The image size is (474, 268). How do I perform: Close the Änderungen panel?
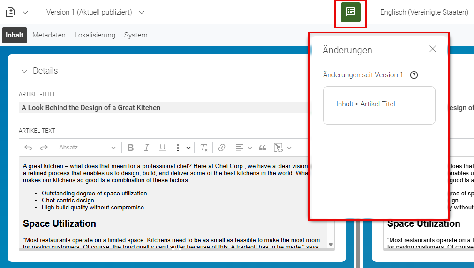[x=433, y=49]
